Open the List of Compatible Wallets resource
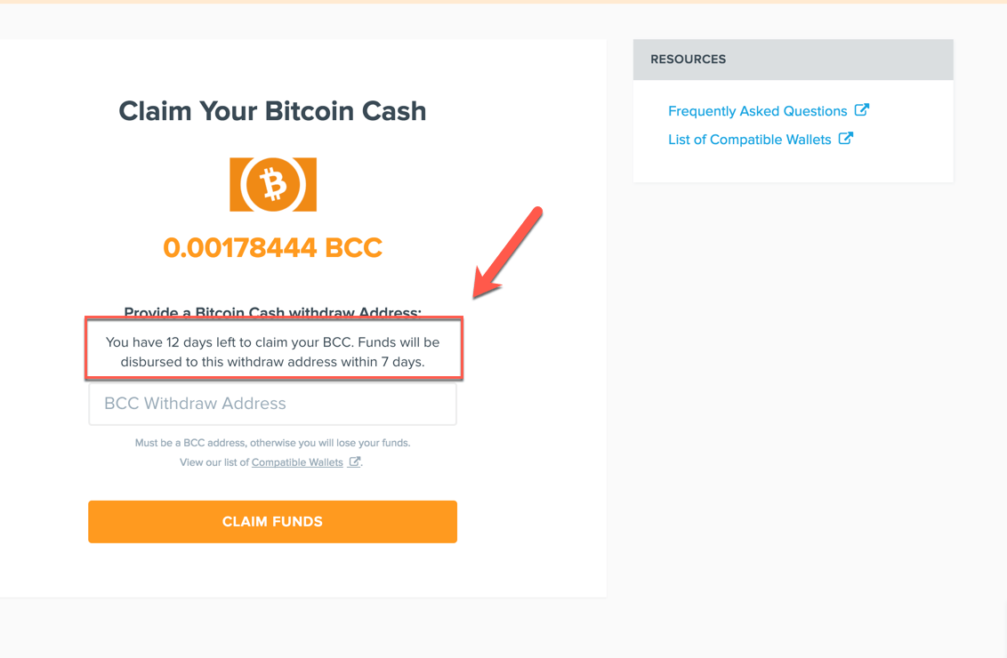Image resolution: width=1007 pixels, height=658 pixels. click(x=749, y=139)
